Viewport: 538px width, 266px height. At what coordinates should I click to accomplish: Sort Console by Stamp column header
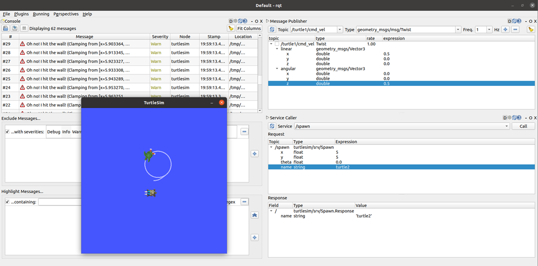click(214, 36)
